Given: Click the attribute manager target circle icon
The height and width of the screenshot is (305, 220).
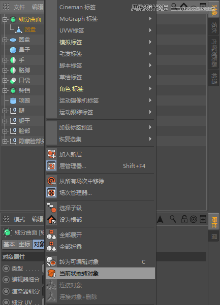Looking at the screenshot, I should pyautogui.click(x=194, y=219).
